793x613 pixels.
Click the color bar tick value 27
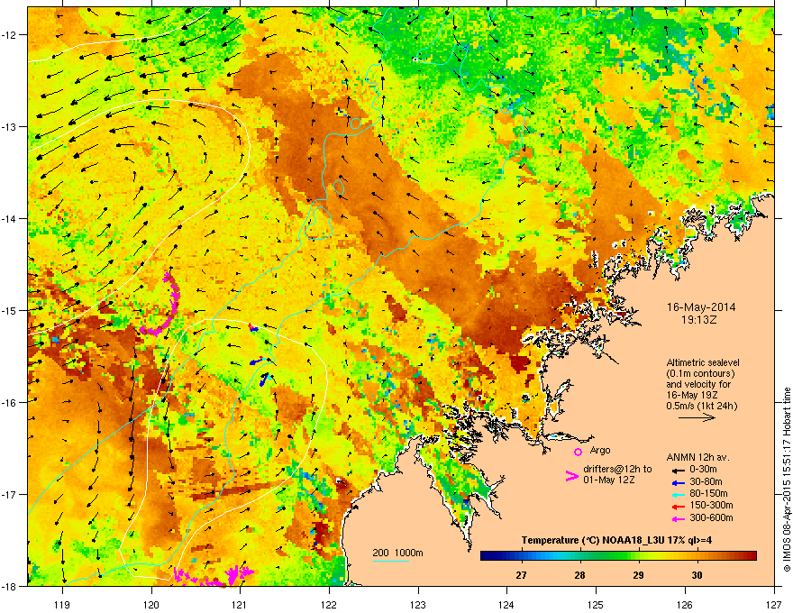(x=521, y=575)
